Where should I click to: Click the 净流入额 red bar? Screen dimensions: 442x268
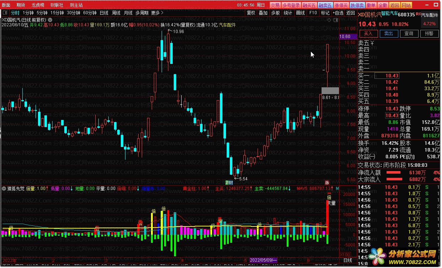coord(394,173)
